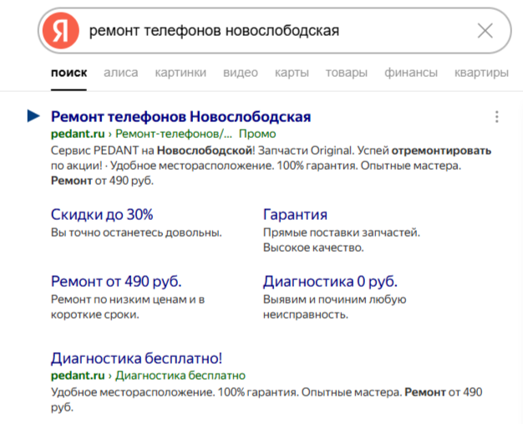
Task: Click the Yandex logo icon
Action: 61,31
